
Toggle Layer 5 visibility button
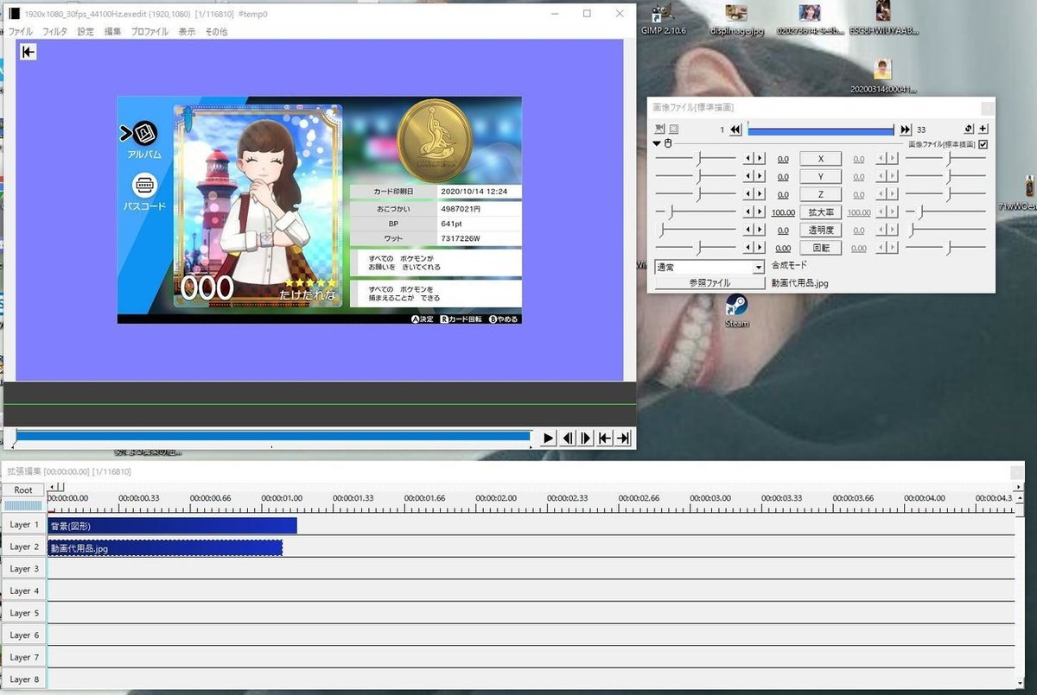click(x=24, y=613)
